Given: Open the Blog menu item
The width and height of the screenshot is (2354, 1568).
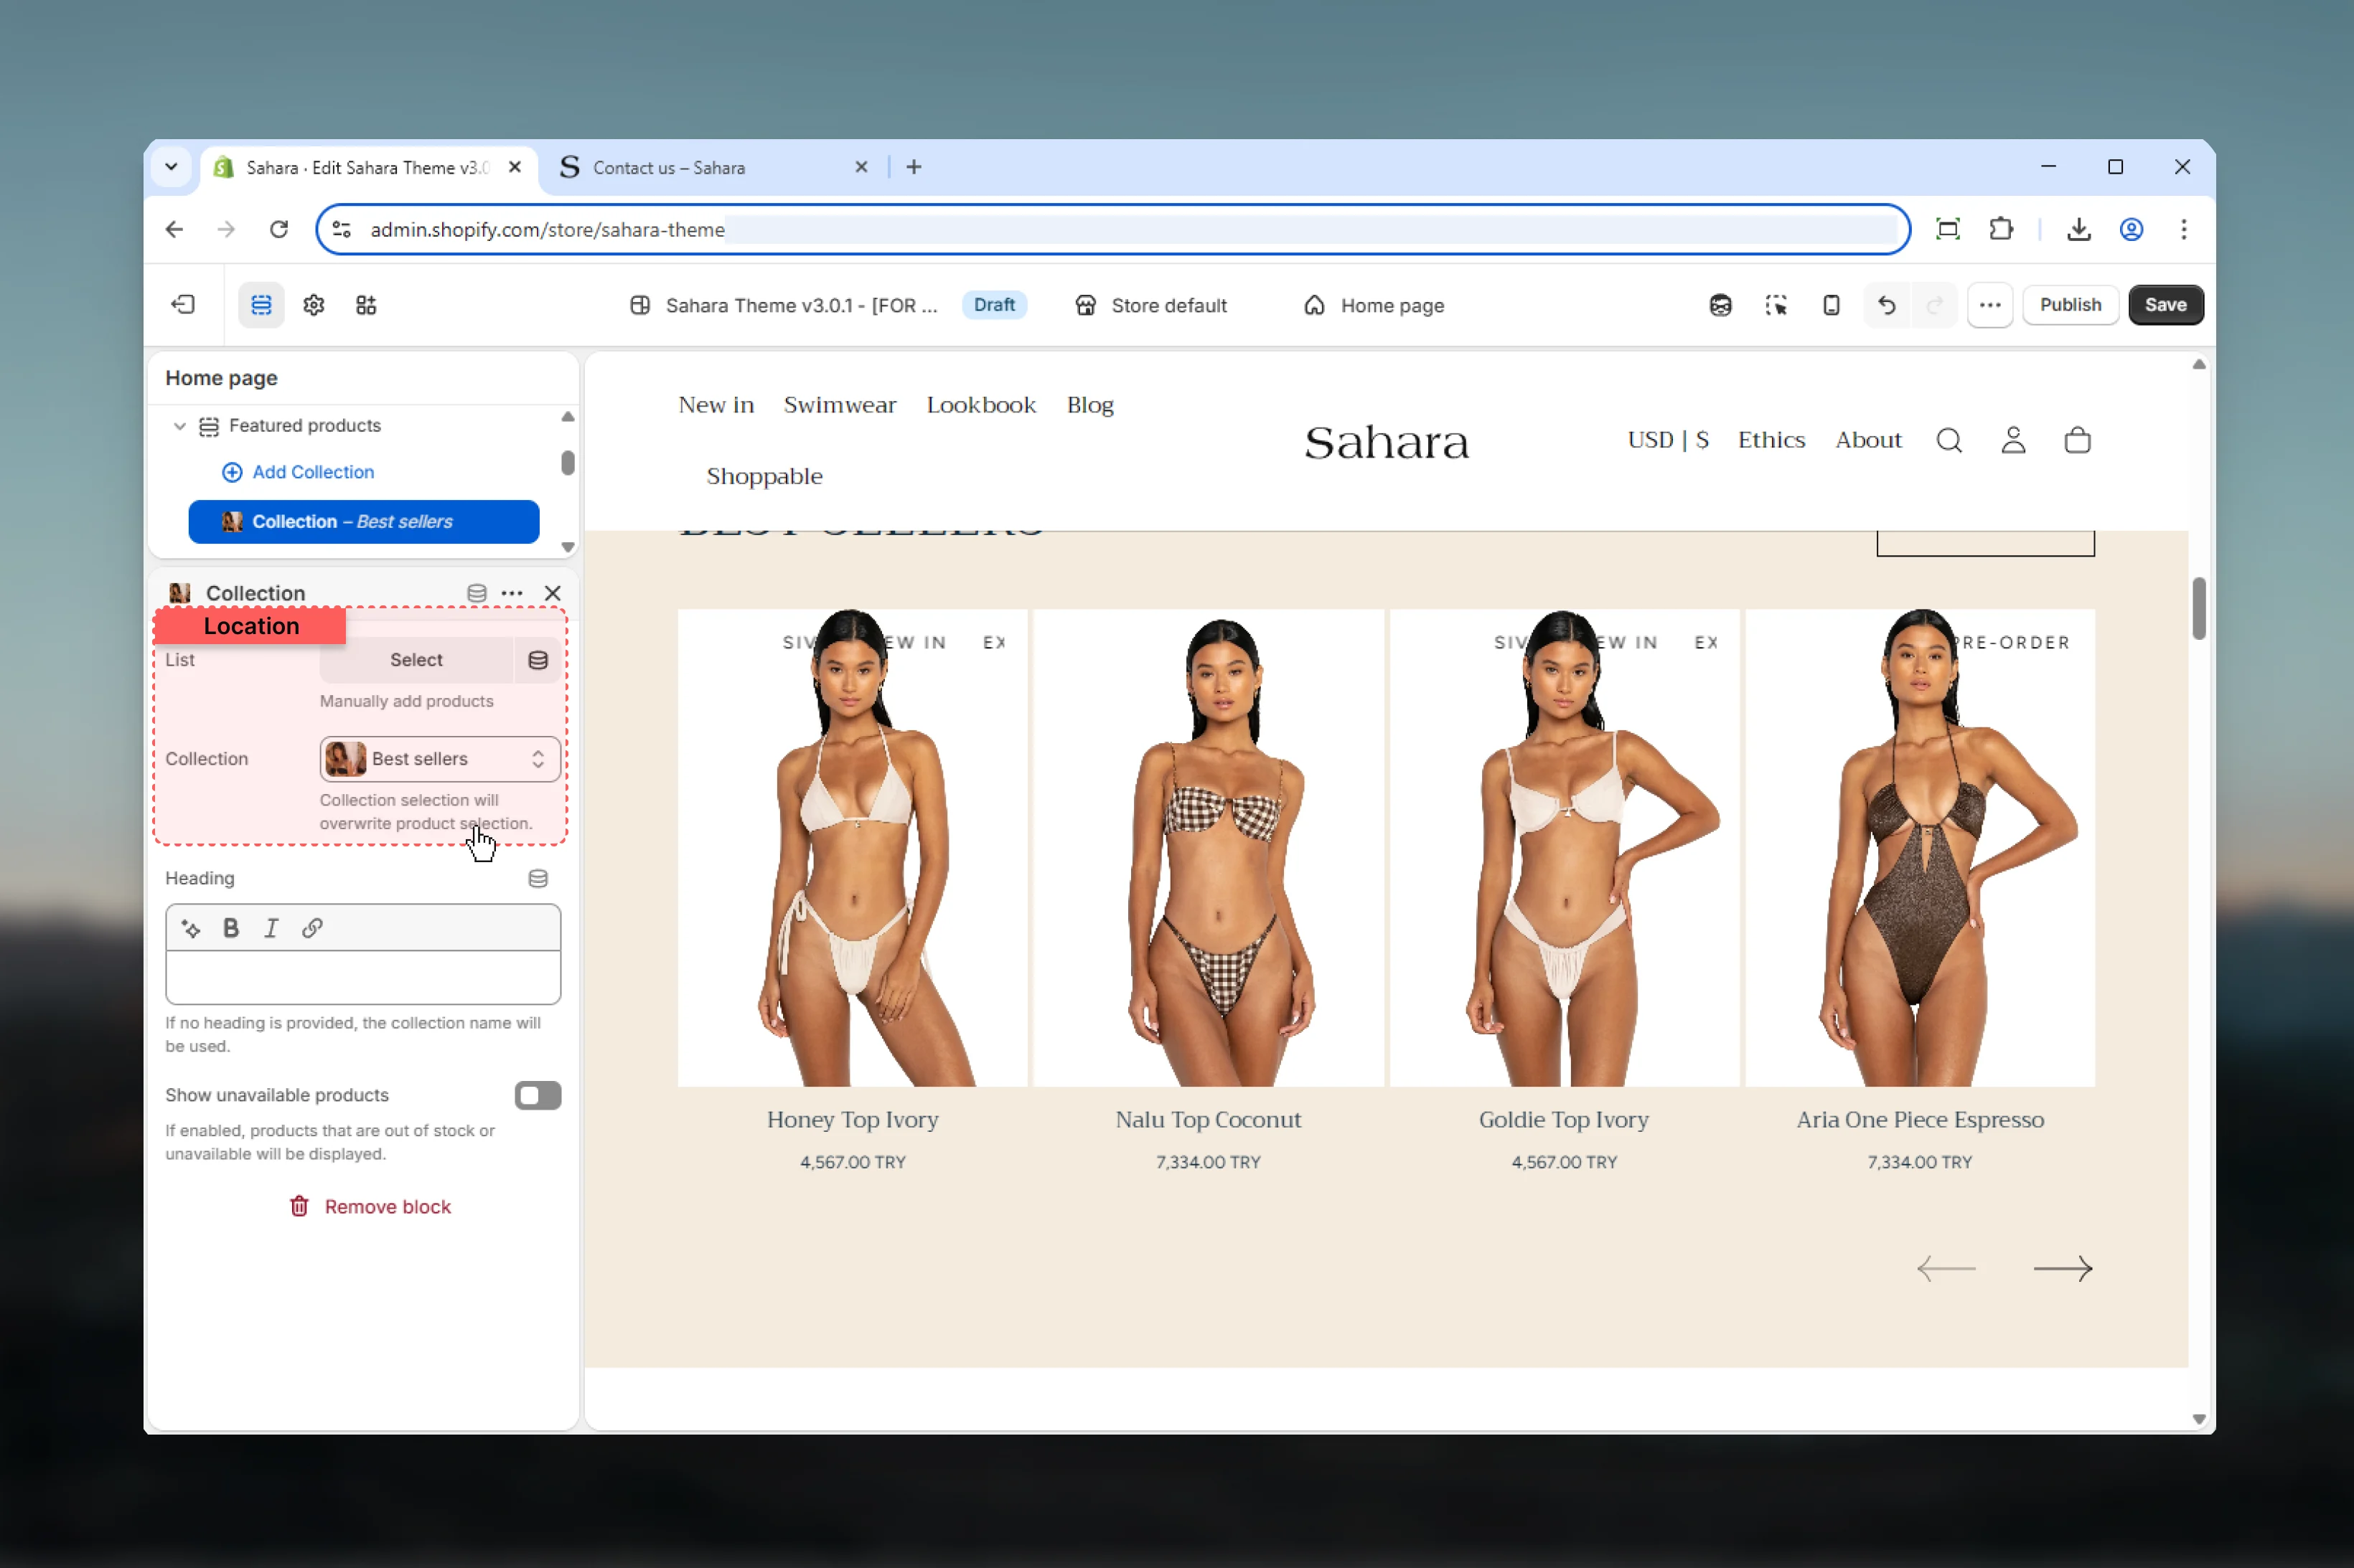Looking at the screenshot, I should pos(1089,405).
